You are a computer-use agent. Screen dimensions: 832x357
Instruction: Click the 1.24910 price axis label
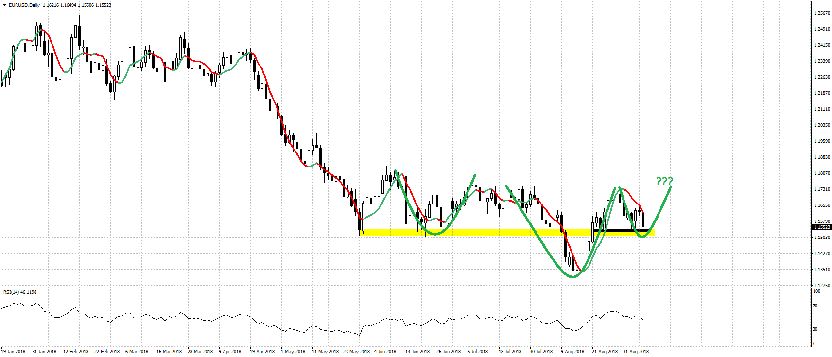[x=822, y=29]
